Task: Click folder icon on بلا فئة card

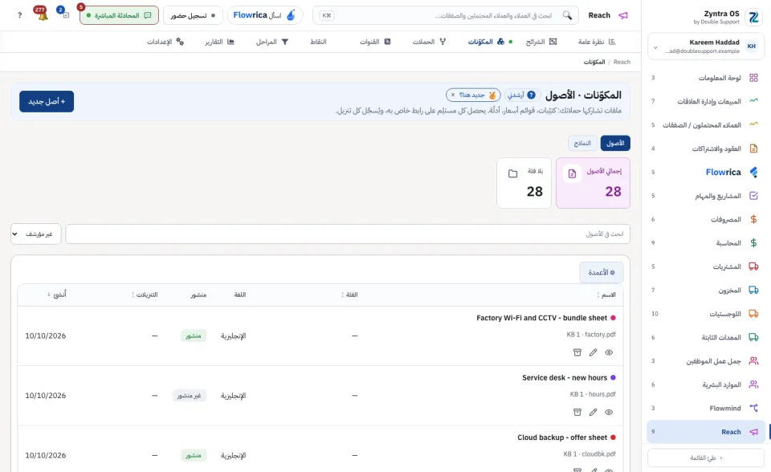Action: tap(513, 173)
